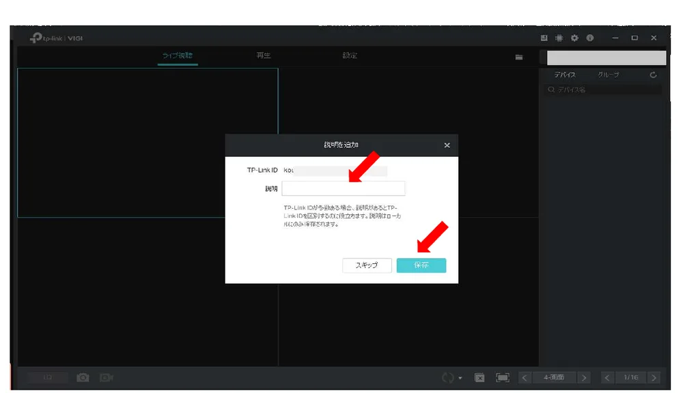This screenshot has height=393, width=683.
Task: Click the 4-画面 layout selector
Action: (x=554, y=377)
